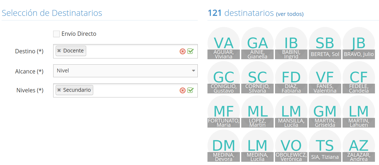Select all Niveles options with green check icon
The image size is (379, 165).
point(190,90)
